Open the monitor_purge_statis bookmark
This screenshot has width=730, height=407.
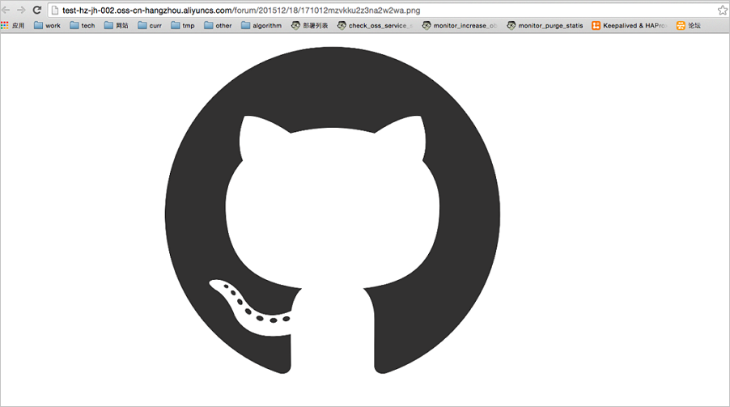tap(545, 26)
